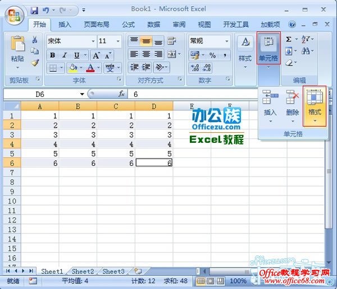Click the merge and center icon

[172, 54]
